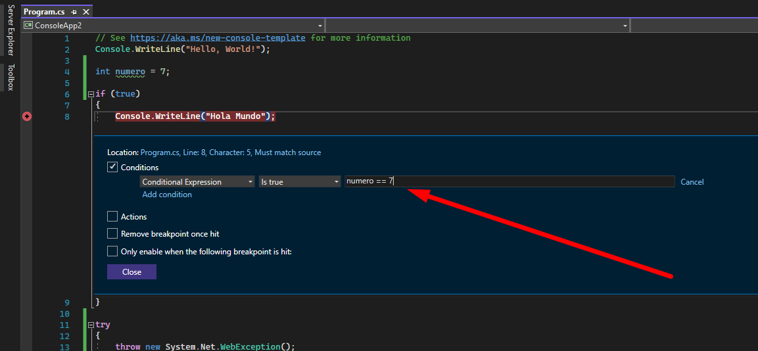Open the aka.ms/new-console-template link
The image size is (758, 351).
tap(218, 38)
